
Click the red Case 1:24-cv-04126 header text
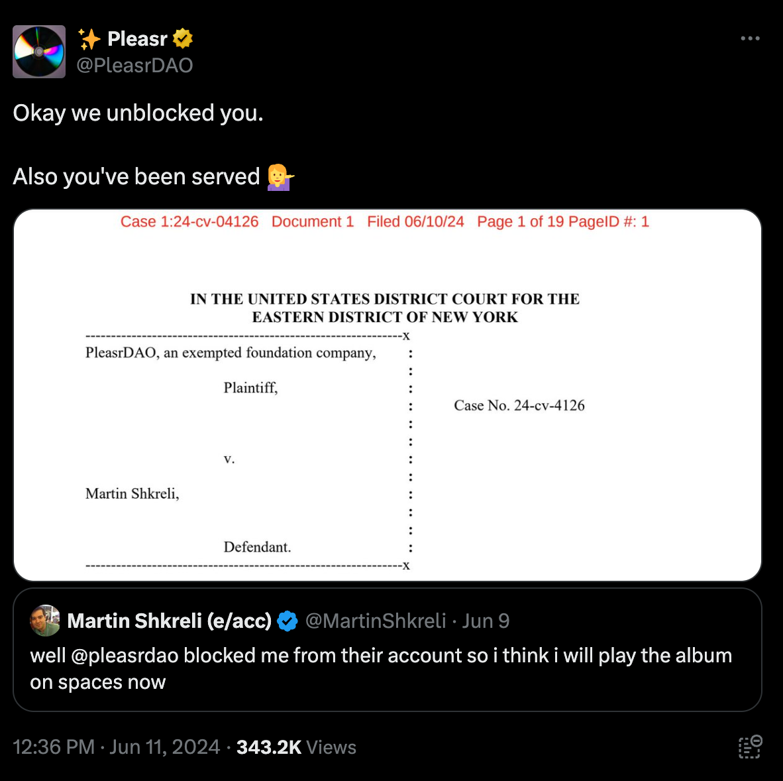(189, 222)
